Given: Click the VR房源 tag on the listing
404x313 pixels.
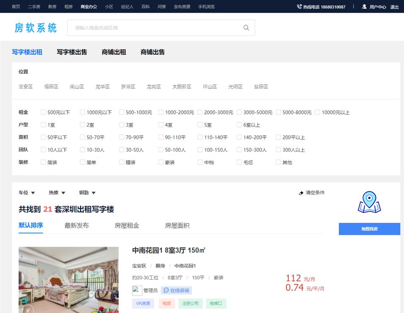Looking at the screenshot, I should pos(143,304).
